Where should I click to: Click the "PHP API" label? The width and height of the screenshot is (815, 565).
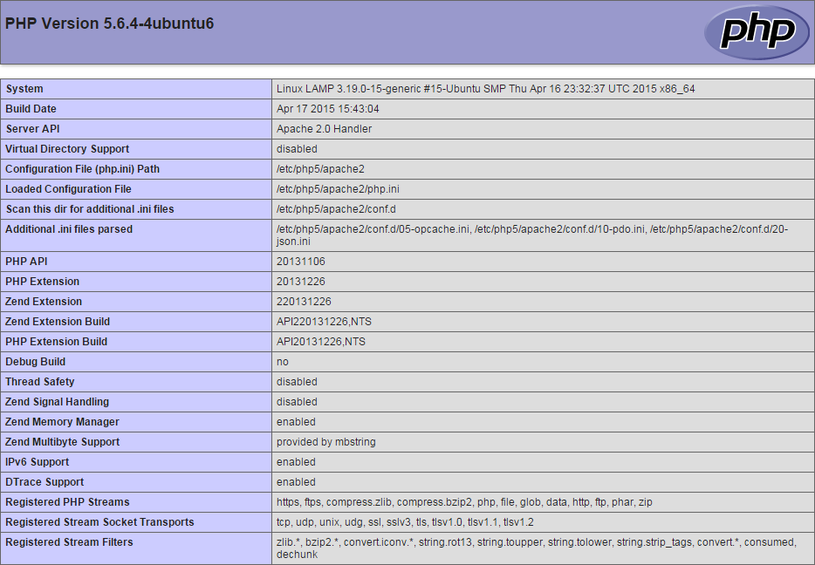coord(26,262)
